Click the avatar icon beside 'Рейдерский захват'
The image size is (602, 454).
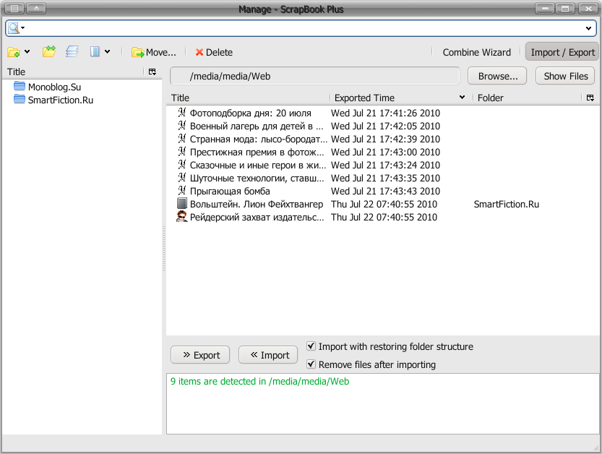click(x=182, y=217)
